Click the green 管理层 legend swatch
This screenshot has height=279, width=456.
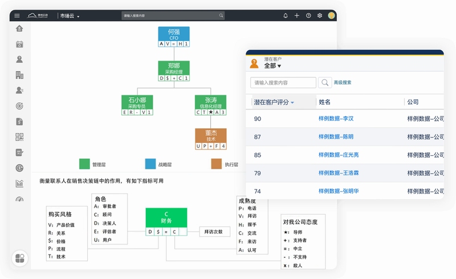pyautogui.click(x=84, y=164)
